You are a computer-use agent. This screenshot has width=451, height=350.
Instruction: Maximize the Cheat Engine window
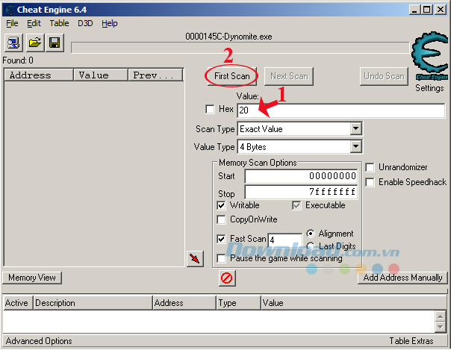pyautogui.click(x=427, y=10)
